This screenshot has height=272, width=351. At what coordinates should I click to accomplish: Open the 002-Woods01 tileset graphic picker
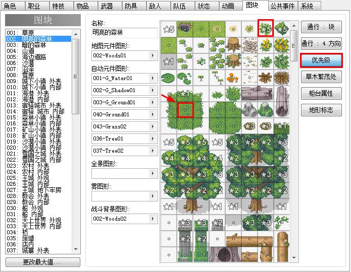pos(153,55)
